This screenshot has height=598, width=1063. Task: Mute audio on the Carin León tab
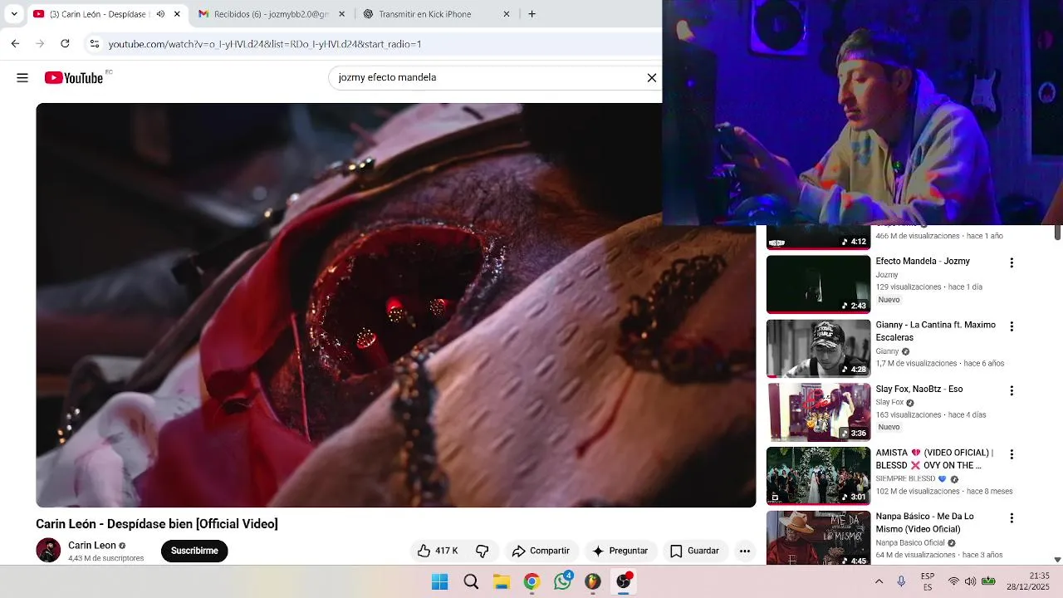pos(160,14)
